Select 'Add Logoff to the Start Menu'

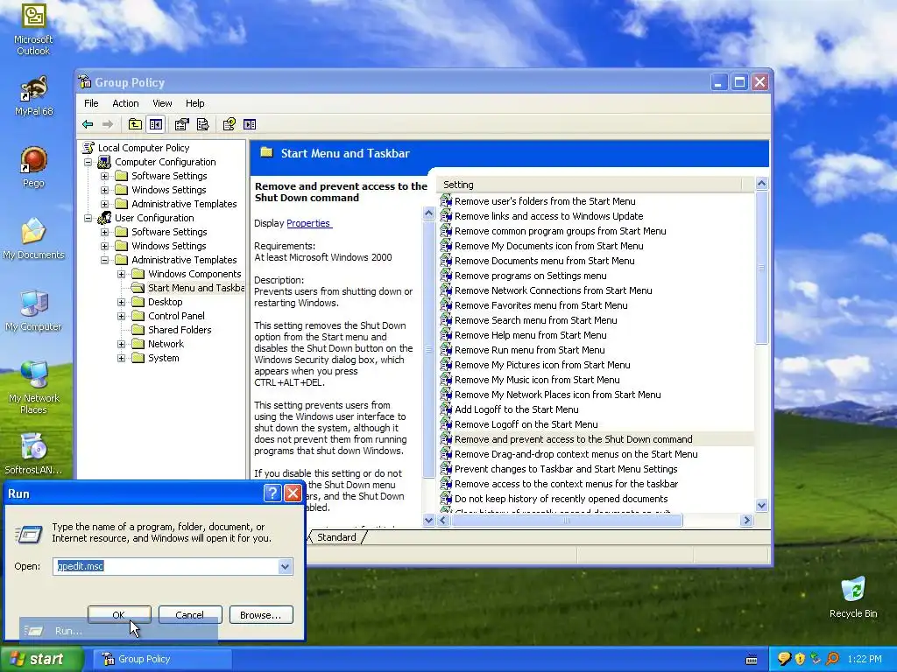516,409
